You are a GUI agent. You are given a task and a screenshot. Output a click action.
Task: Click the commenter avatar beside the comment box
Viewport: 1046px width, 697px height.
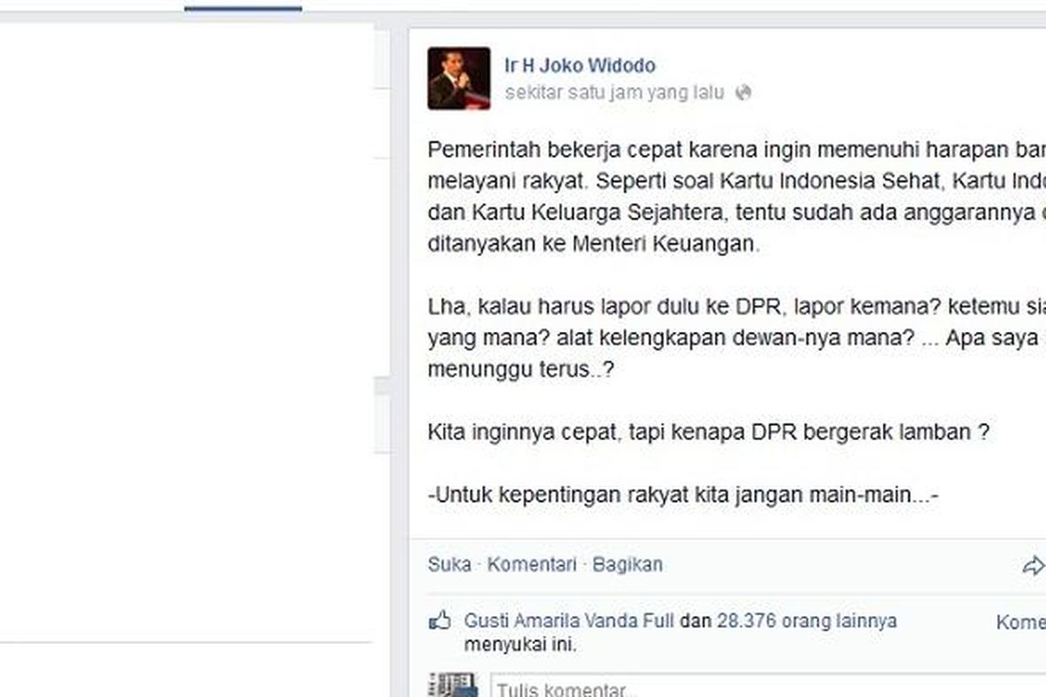pyautogui.click(x=453, y=685)
